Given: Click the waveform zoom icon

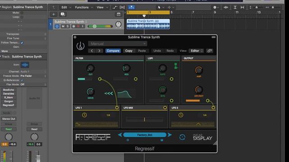Looking at the screenshot, I should [x=226, y=7].
